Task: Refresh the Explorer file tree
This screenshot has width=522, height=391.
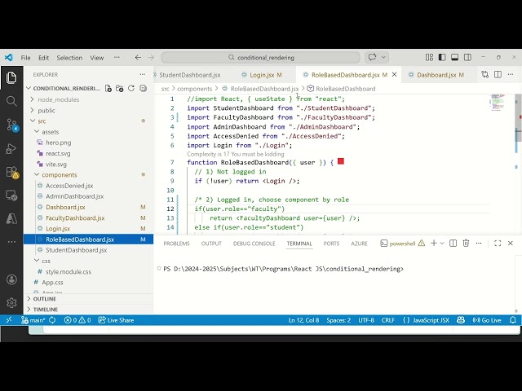Action: tap(131, 88)
